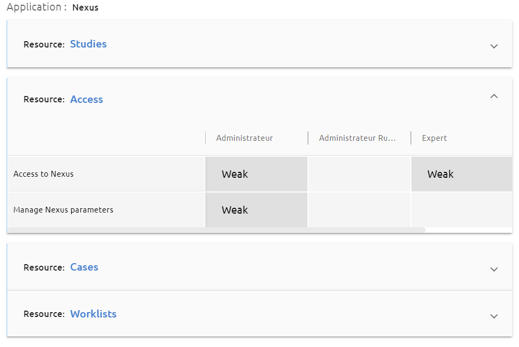
Task: Click empty Administrateur Ru... cell for Access to Nexus
Action: tap(359, 174)
